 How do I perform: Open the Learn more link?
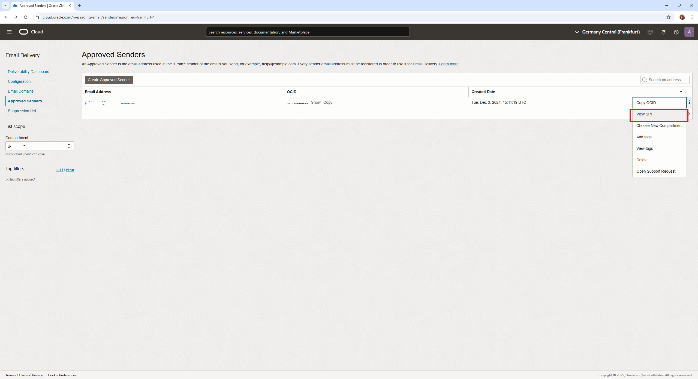click(x=449, y=64)
